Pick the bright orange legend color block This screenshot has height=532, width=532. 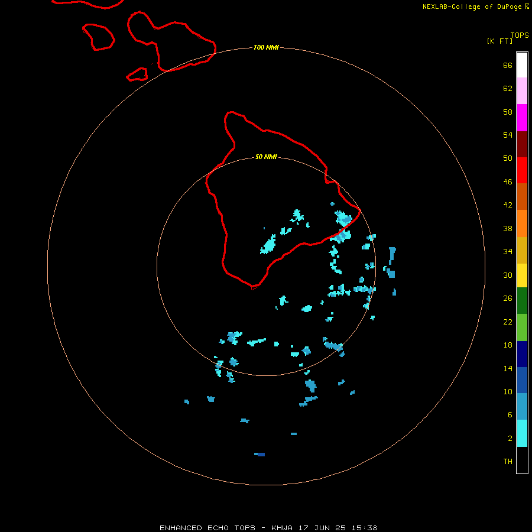tap(522, 223)
